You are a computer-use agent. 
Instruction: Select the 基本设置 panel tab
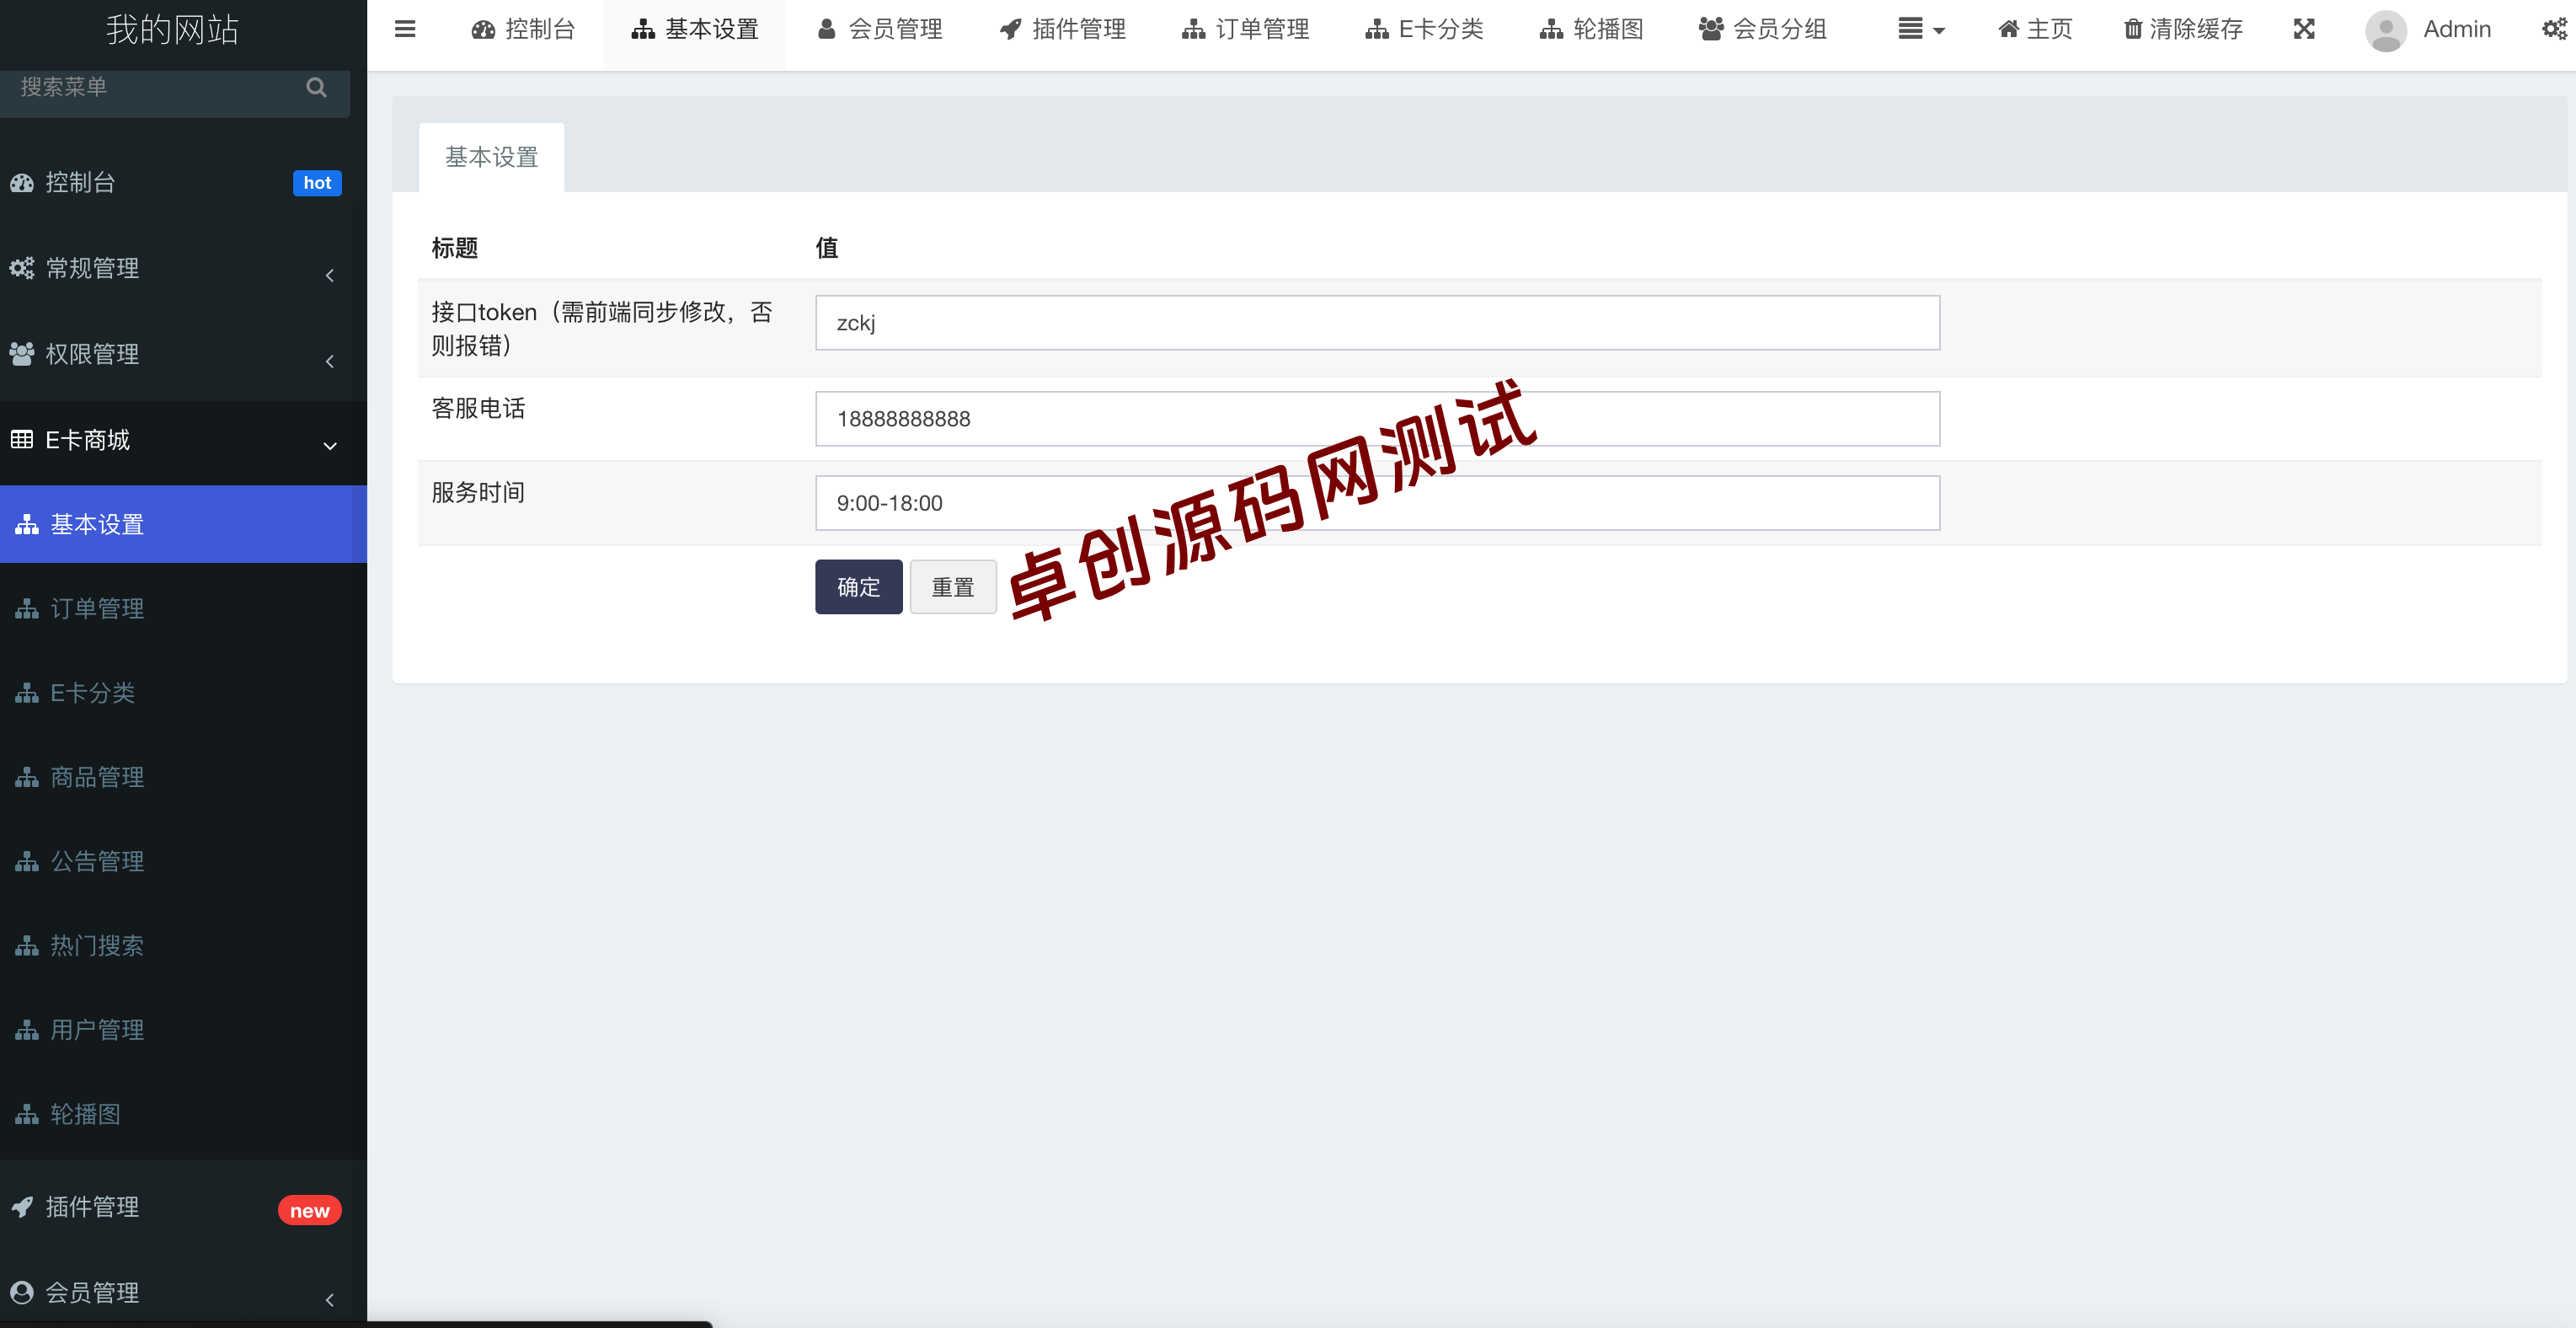coord(492,157)
